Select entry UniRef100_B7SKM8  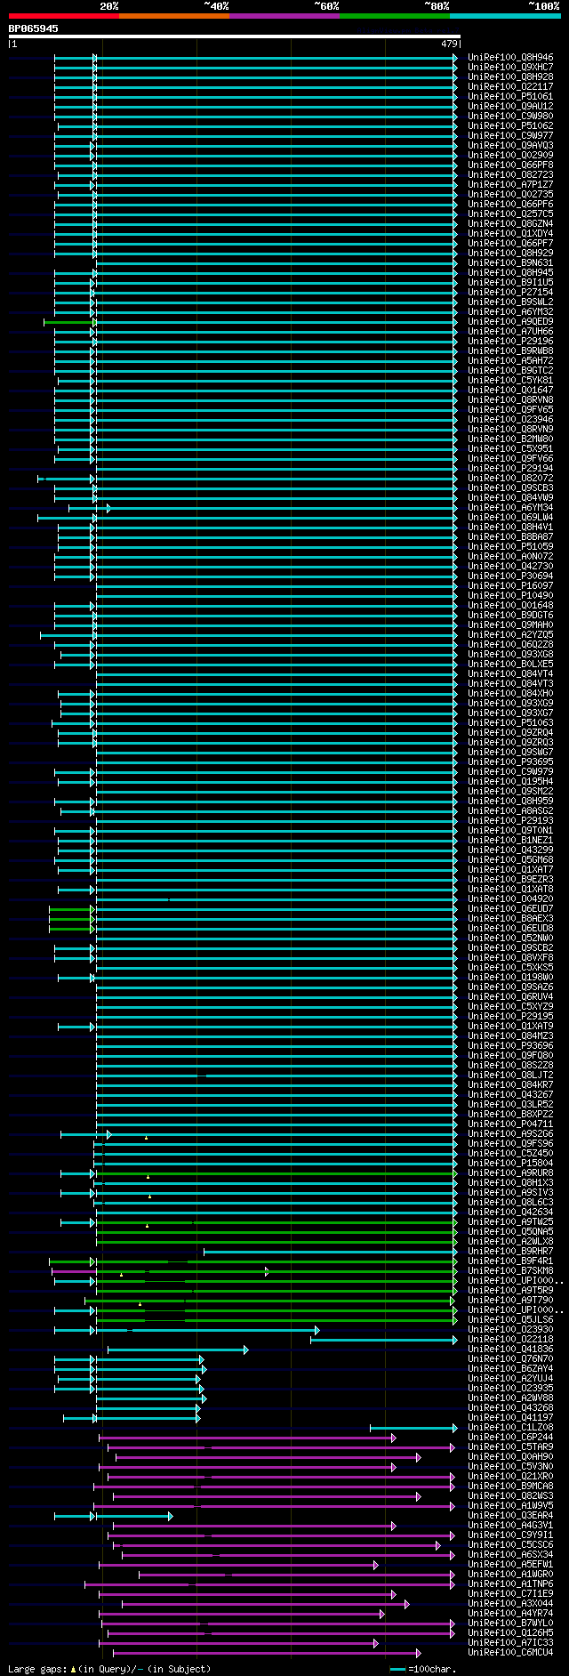click(510, 1271)
